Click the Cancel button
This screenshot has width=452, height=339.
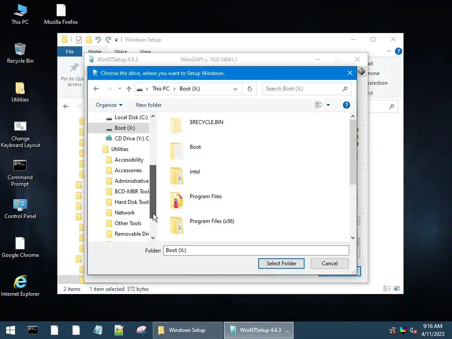coord(329,264)
